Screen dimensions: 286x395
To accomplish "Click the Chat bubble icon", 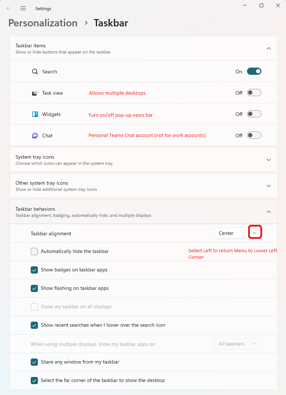I will click(x=34, y=135).
